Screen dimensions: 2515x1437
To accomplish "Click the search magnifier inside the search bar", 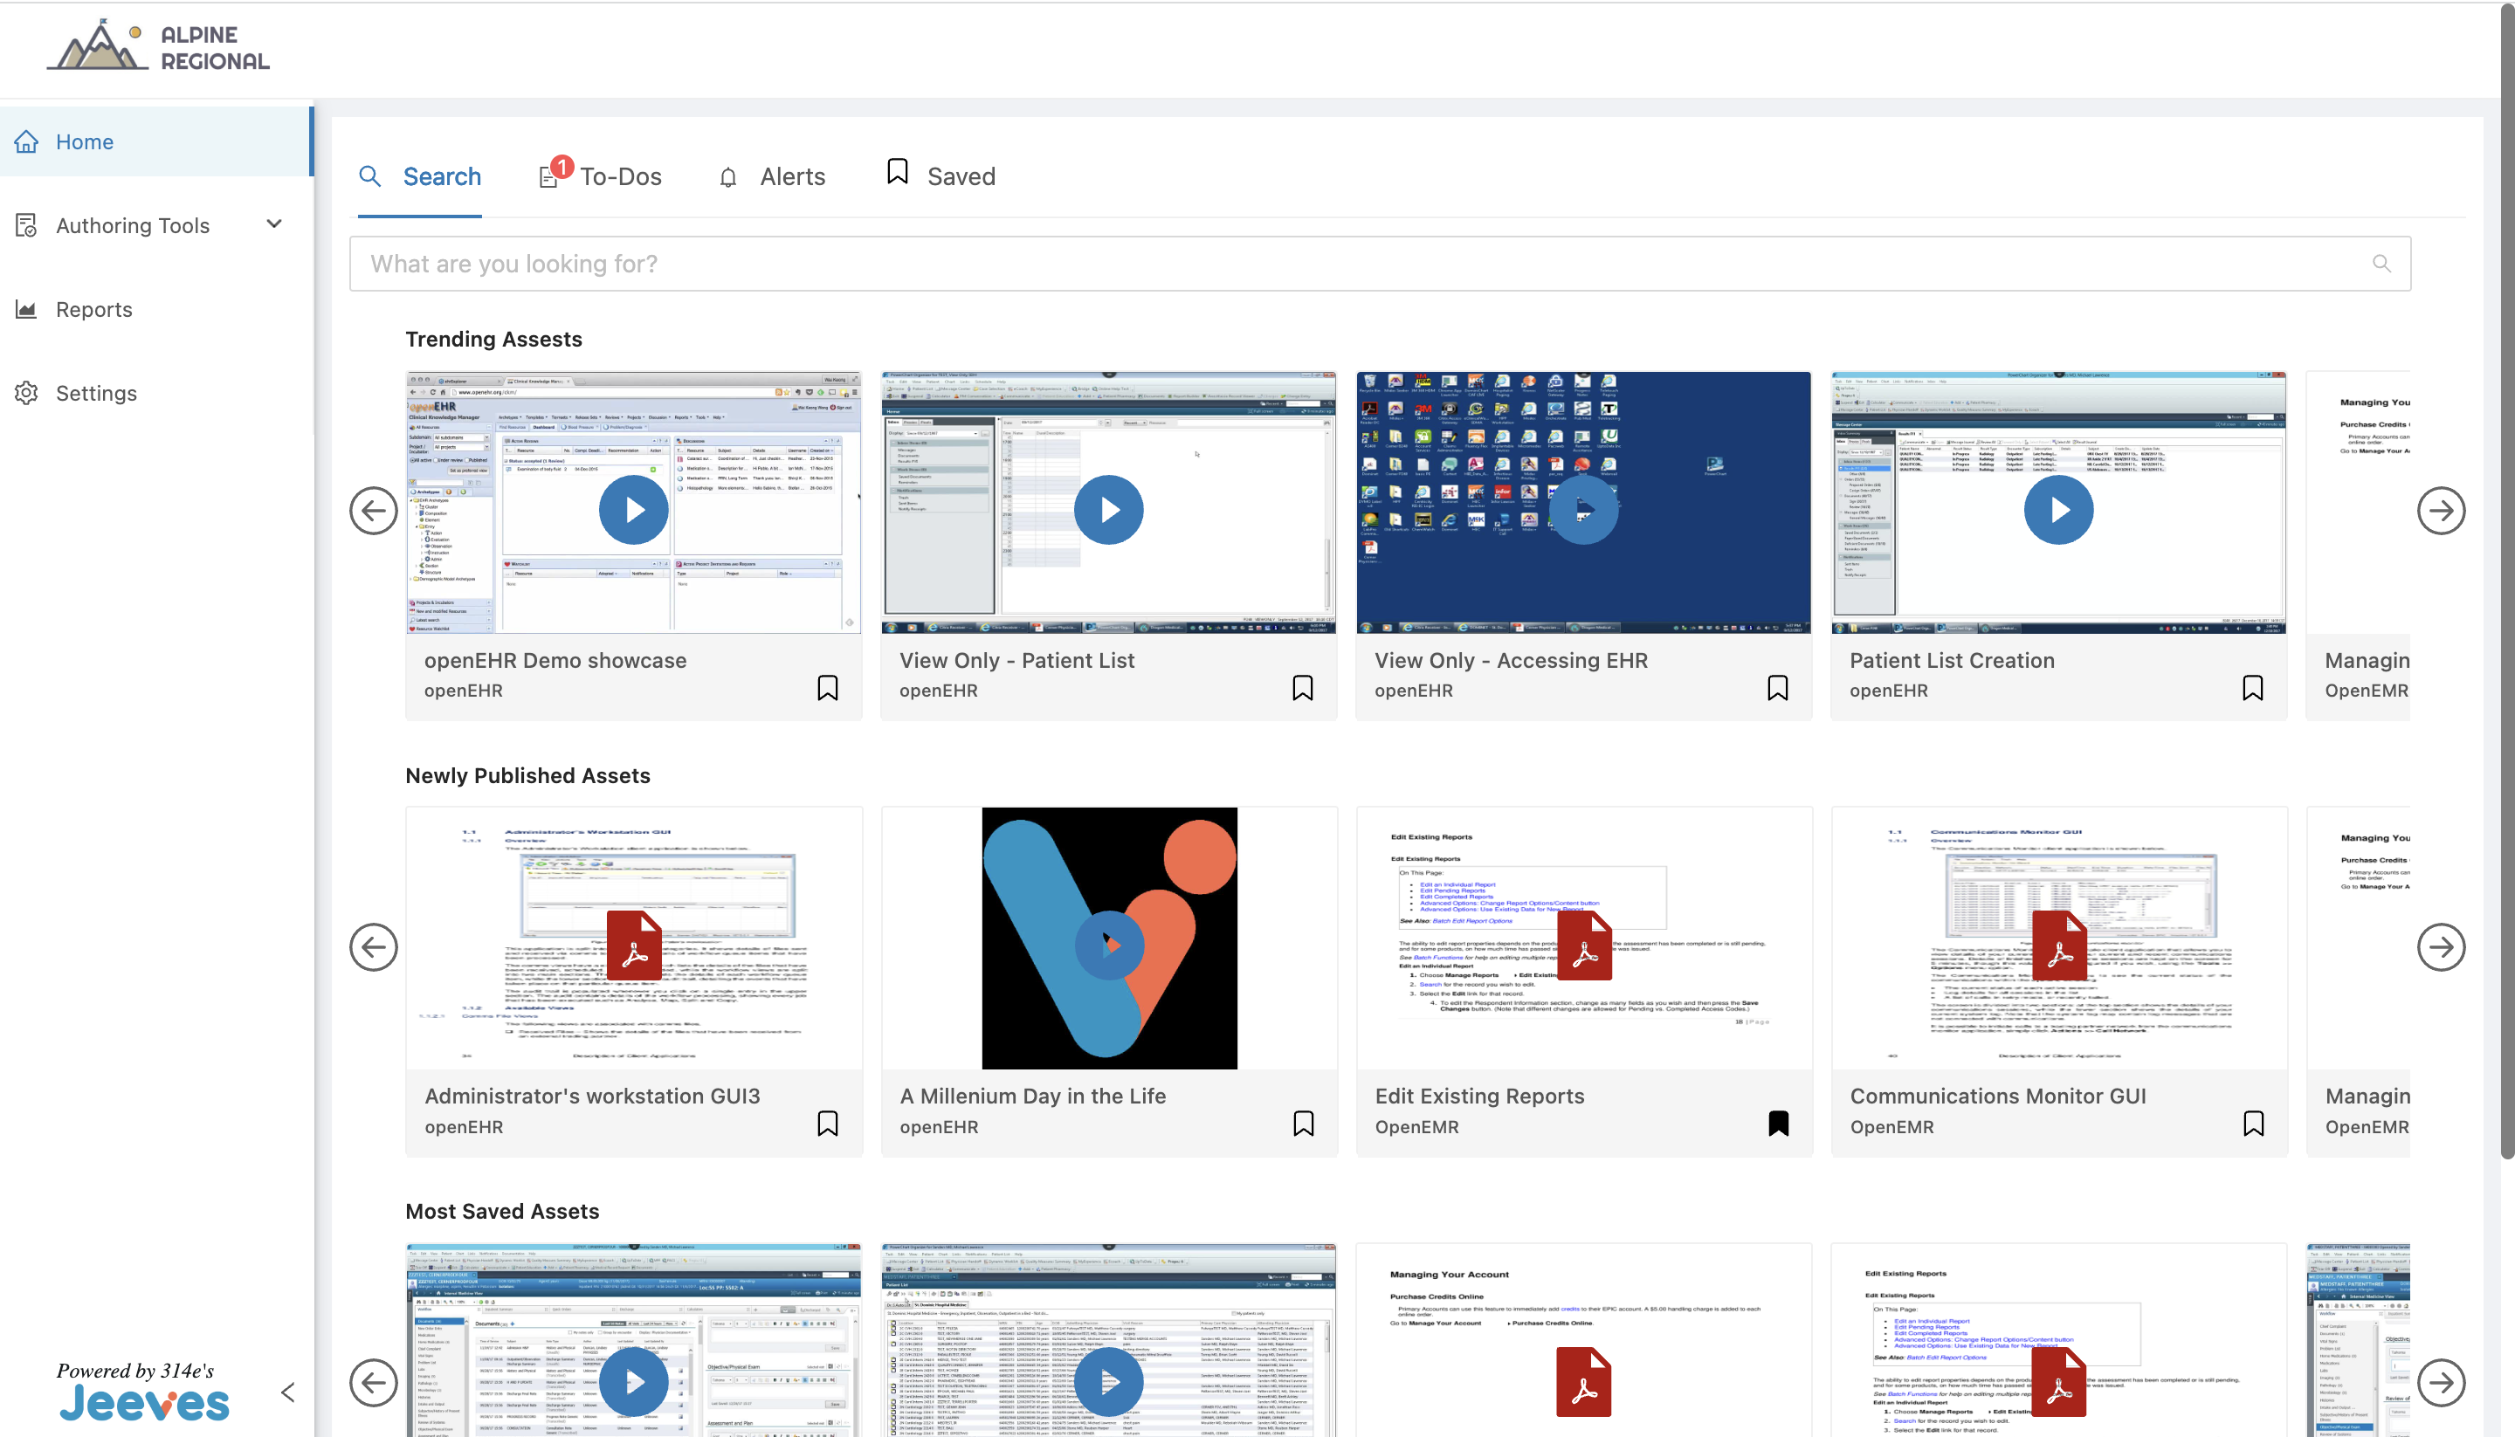I will point(2381,264).
